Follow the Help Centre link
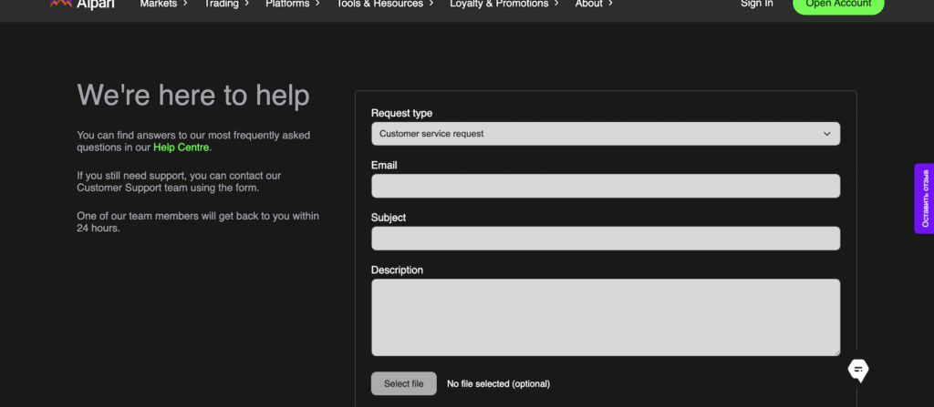This screenshot has width=934, height=407. [182, 148]
